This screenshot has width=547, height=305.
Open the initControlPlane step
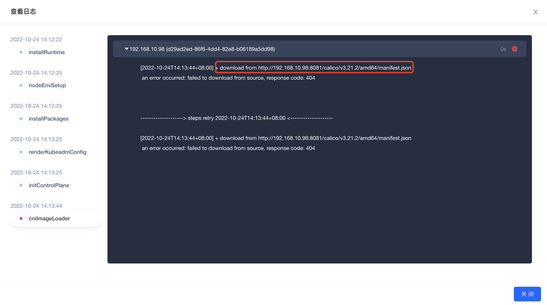pos(49,185)
